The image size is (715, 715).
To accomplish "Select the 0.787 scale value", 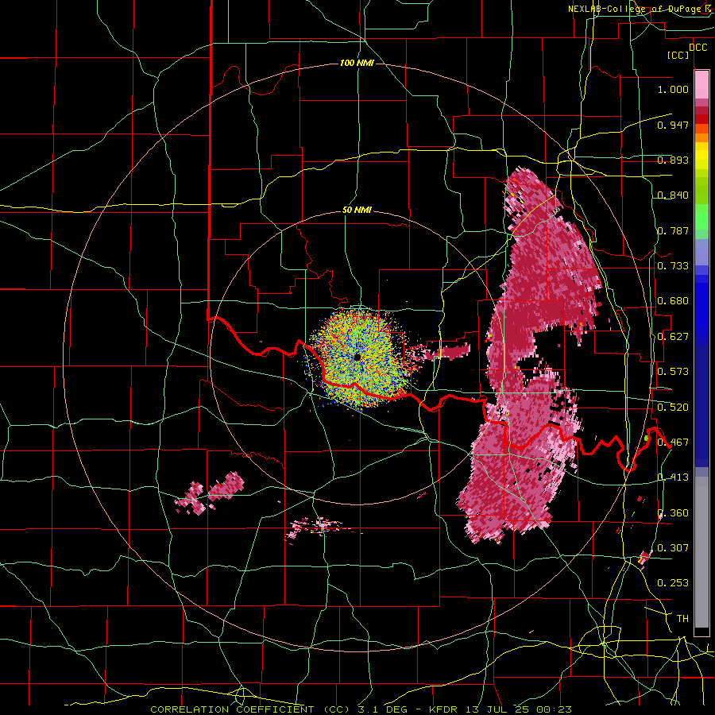I will tap(673, 230).
